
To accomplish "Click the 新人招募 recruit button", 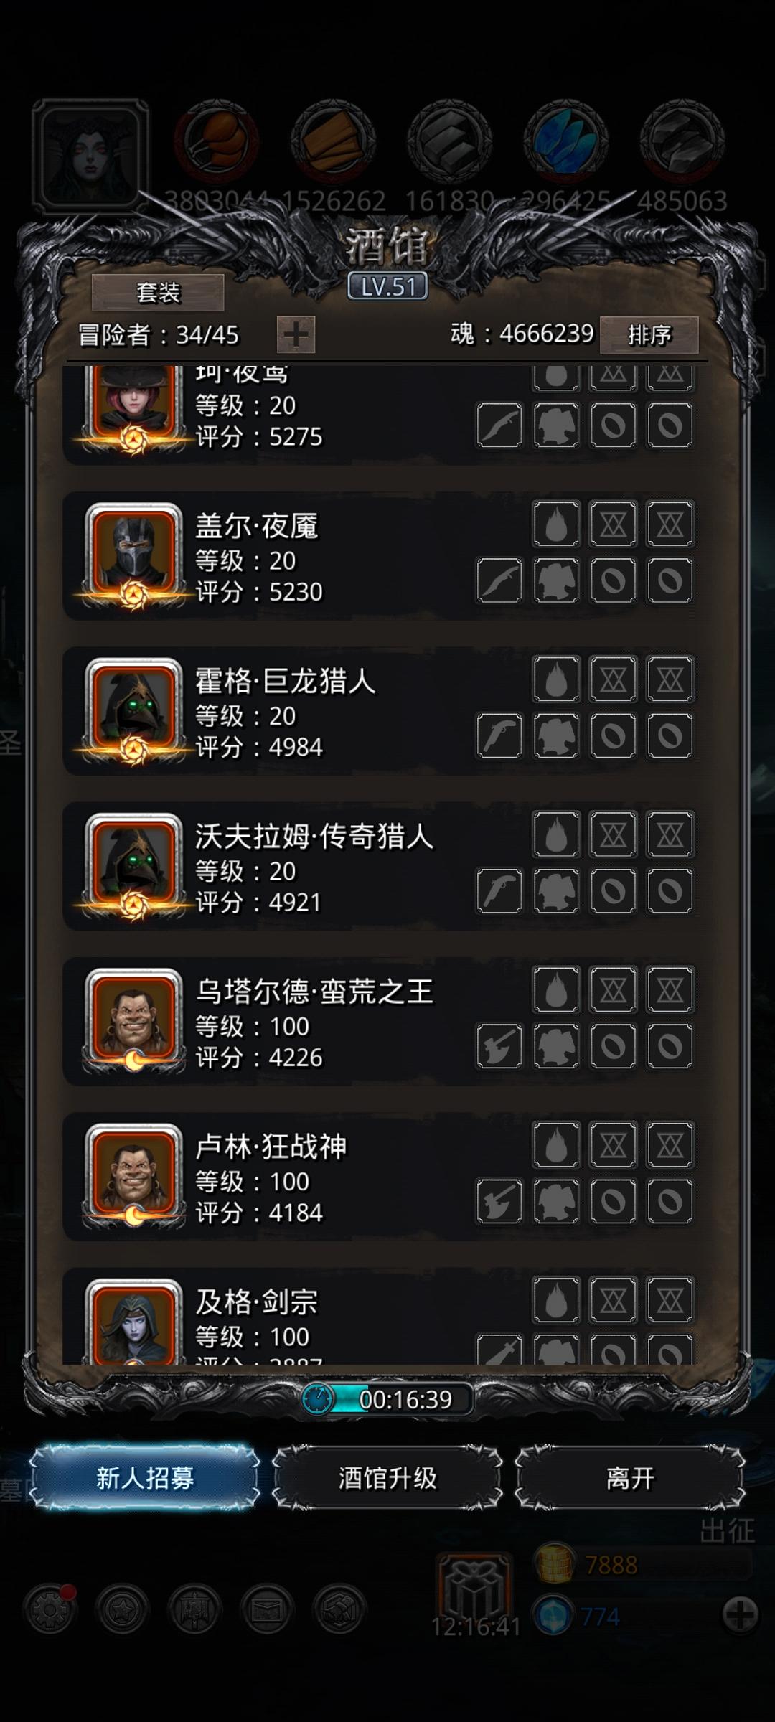I will 145,1478.
